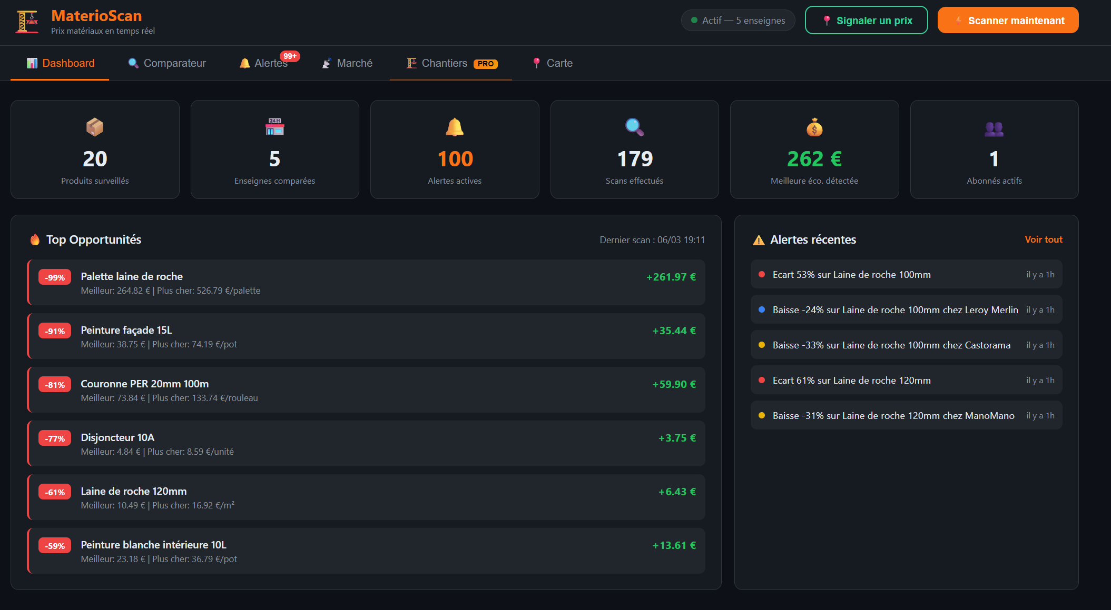
Task: Select the red dot on Ecart 53% alert
Action: (762, 274)
